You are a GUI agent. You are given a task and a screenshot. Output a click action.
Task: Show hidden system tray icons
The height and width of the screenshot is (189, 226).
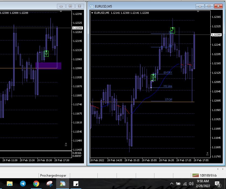click(x=171, y=184)
